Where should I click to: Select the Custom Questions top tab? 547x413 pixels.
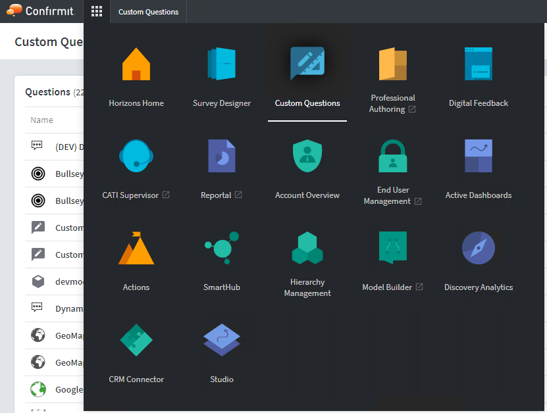(148, 11)
